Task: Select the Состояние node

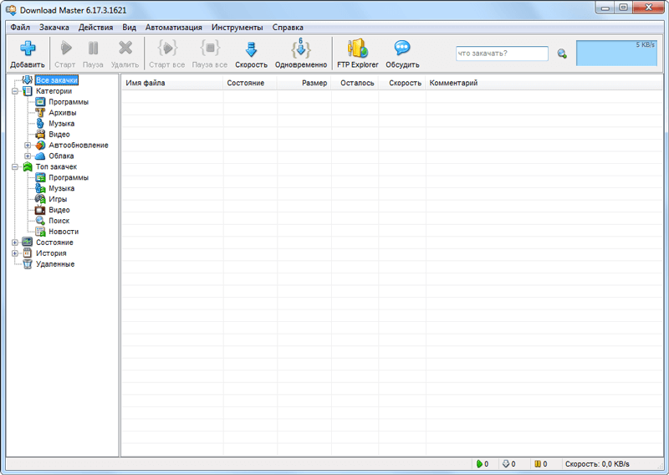Action: pos(54,243)
